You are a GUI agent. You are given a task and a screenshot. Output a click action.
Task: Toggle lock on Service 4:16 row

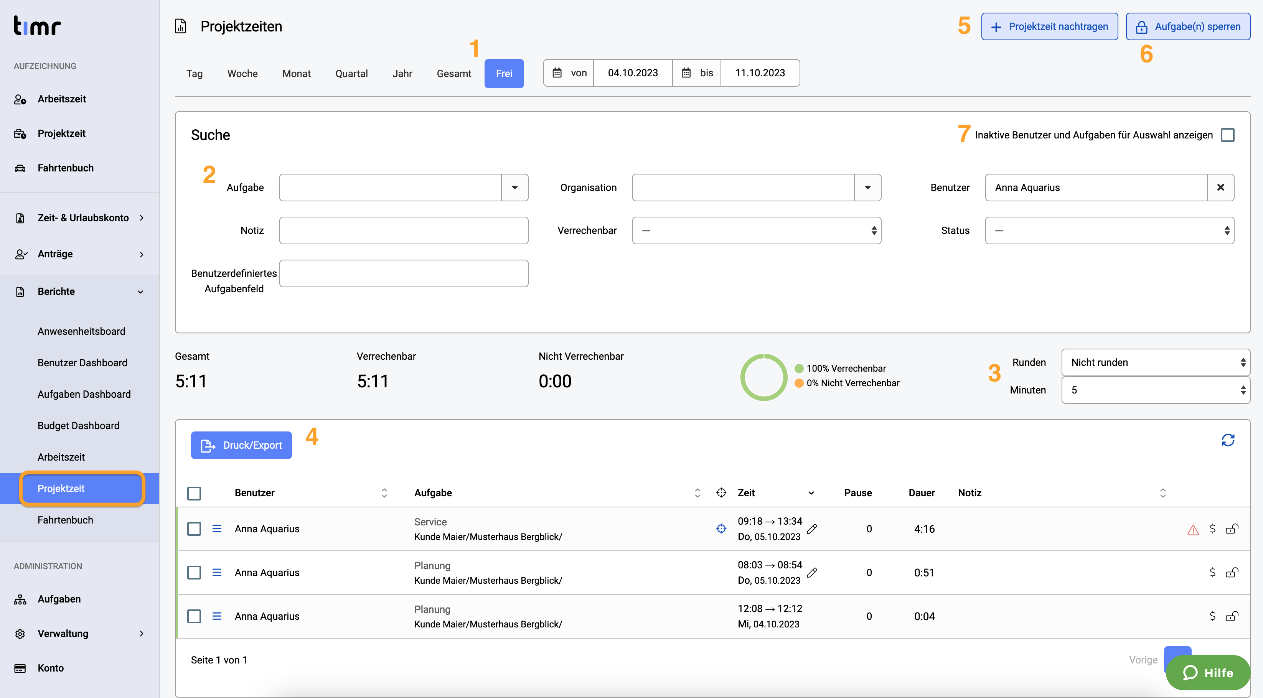coord(1232,528)
